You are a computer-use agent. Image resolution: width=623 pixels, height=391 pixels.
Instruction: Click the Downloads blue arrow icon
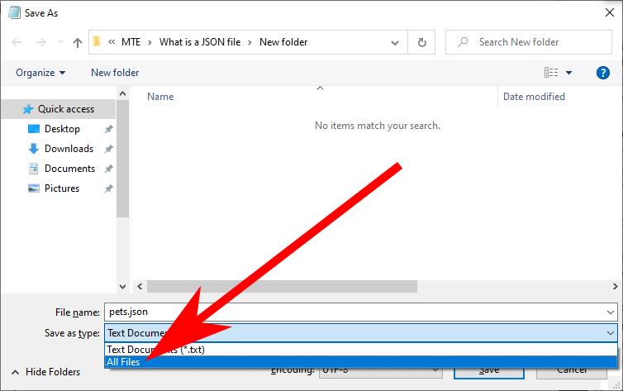click(x=33, y=149)
